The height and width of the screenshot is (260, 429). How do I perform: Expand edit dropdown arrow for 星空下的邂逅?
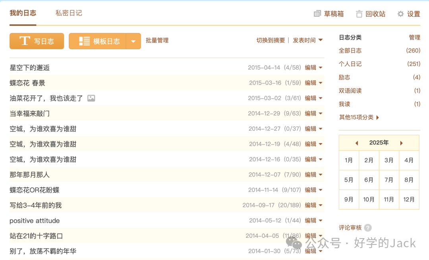click(321, 68)
